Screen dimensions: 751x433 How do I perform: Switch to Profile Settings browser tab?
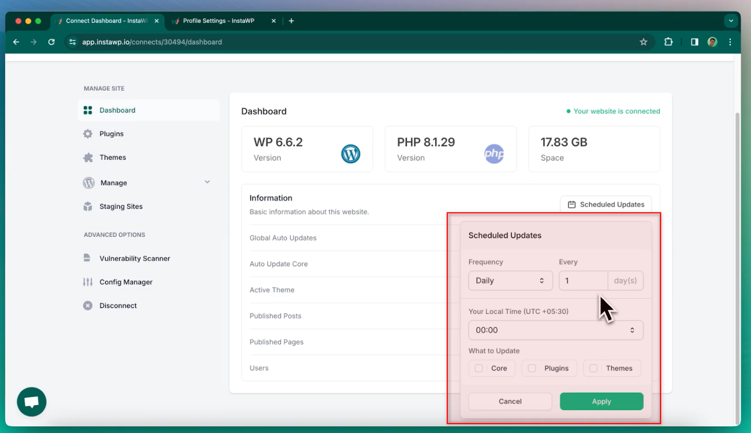218,21
